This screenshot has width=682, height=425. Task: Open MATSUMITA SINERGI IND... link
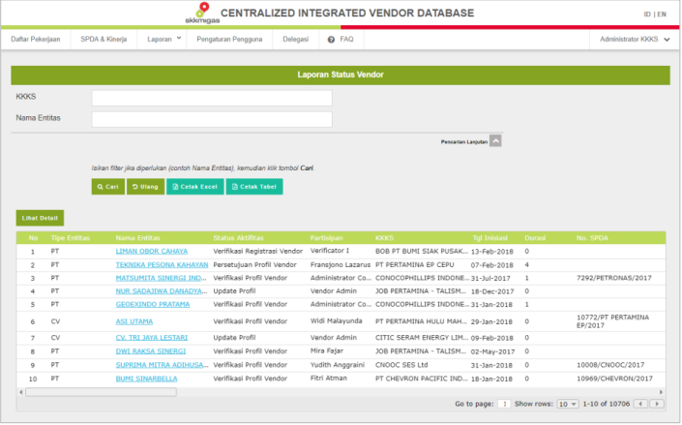[x=161, y=278]
